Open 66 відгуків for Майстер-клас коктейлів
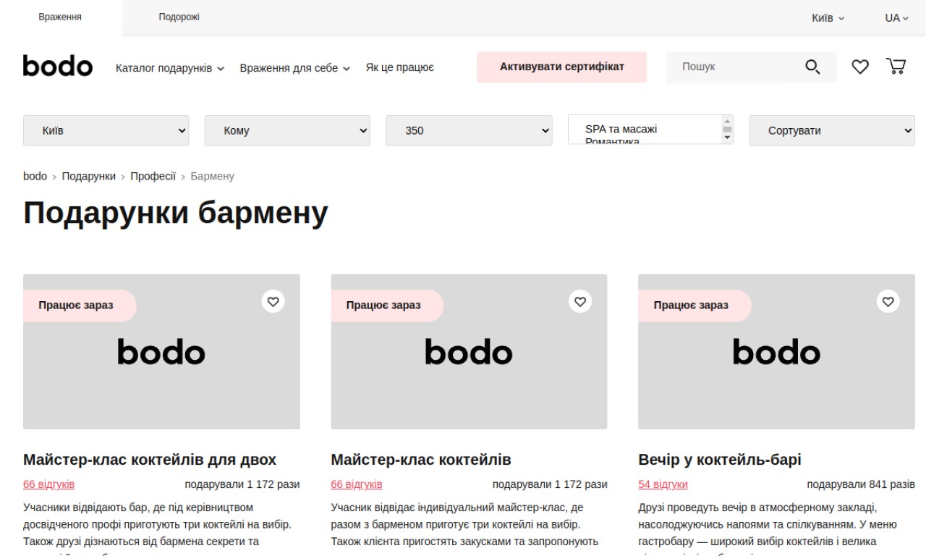The image size is (926, 556). click(357, 484)
